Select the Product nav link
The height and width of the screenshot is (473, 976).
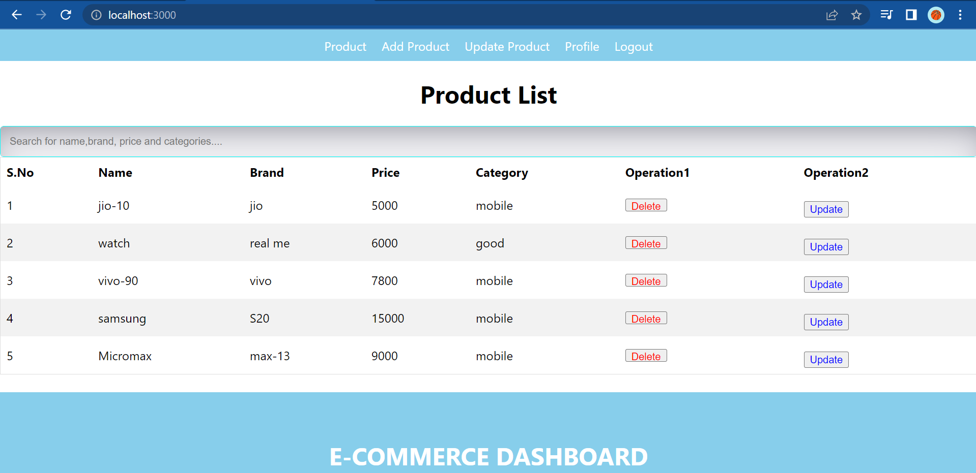pyautogui.click(x=345, y=47)
